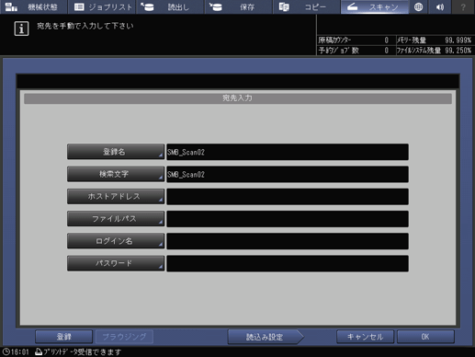Open 読込み設定 scan settings

266,337
